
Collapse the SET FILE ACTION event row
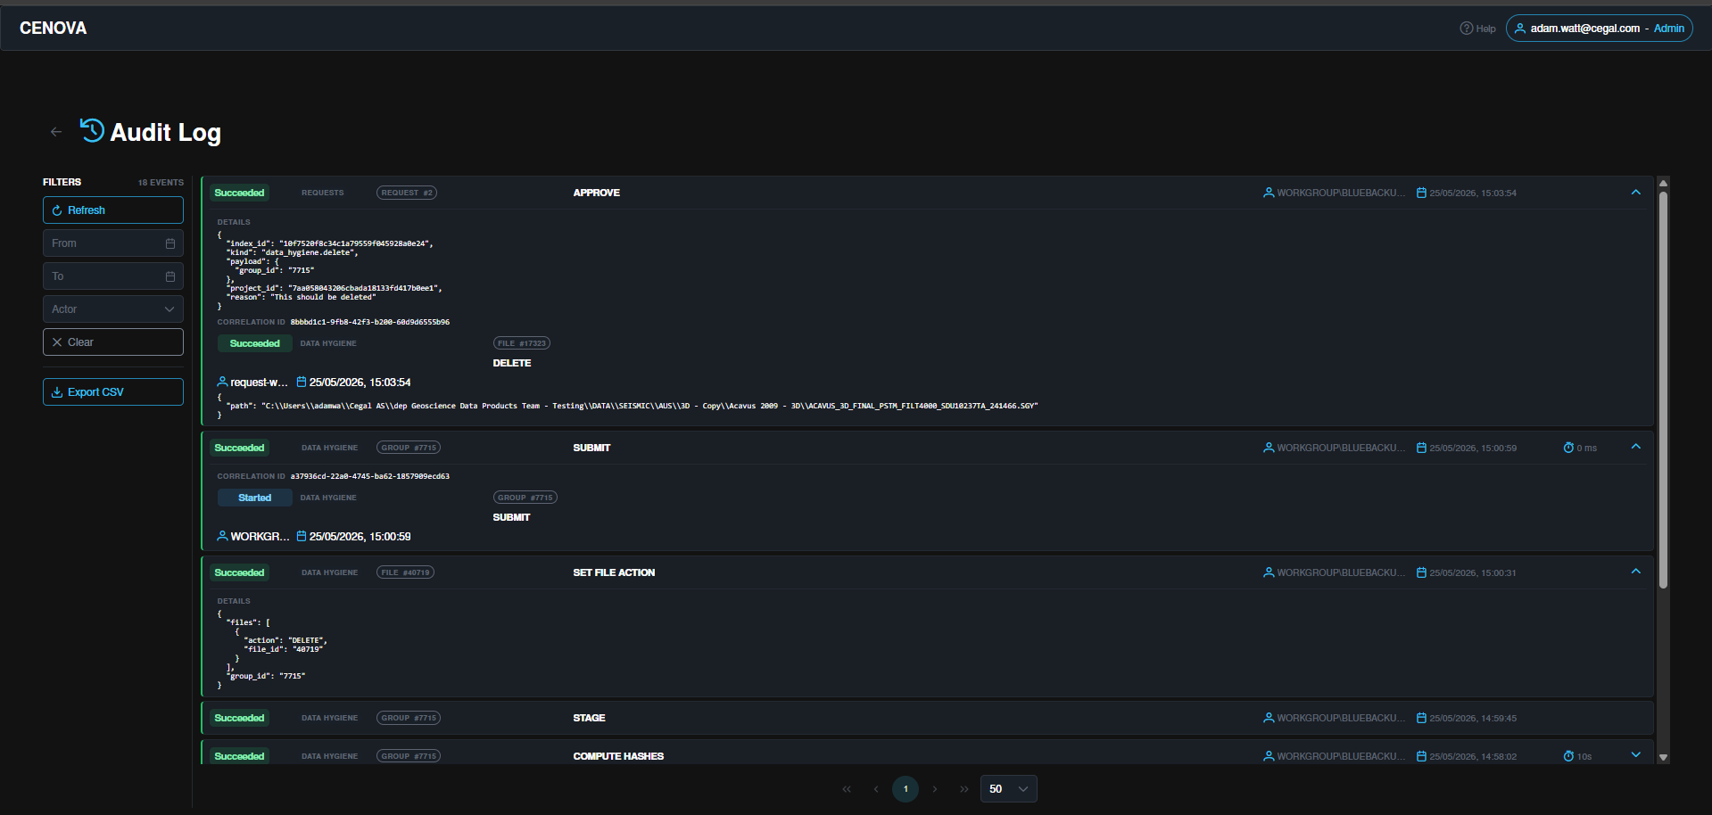(1635, 572)
